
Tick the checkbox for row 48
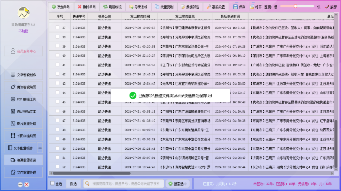click(57, 130)
